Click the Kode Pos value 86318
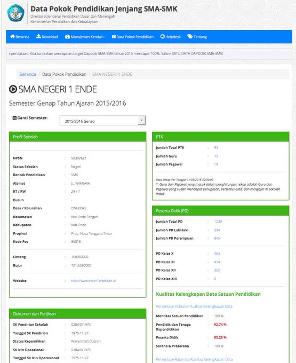This screenshot has width=296, height=363. pyautogui.click(x=76, y=241)
